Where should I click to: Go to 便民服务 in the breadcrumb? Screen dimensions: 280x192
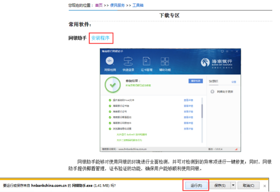[117, 5]
